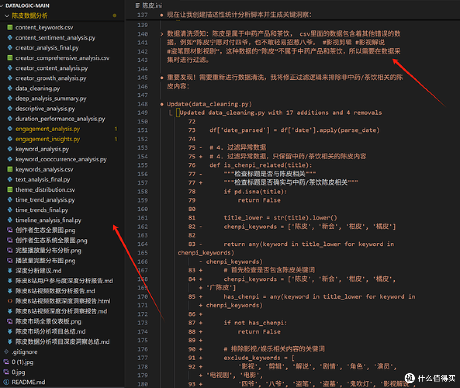Screen dimensions: 460x388
Task: Click CSV icon of theme_distribution.csv
Action: (x=10, y=190)
